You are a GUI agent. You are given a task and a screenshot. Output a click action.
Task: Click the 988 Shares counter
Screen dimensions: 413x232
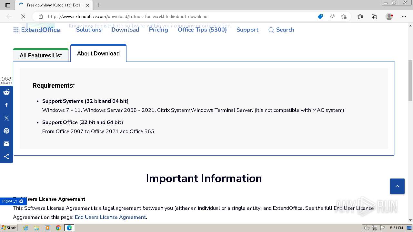coord(6,80)
